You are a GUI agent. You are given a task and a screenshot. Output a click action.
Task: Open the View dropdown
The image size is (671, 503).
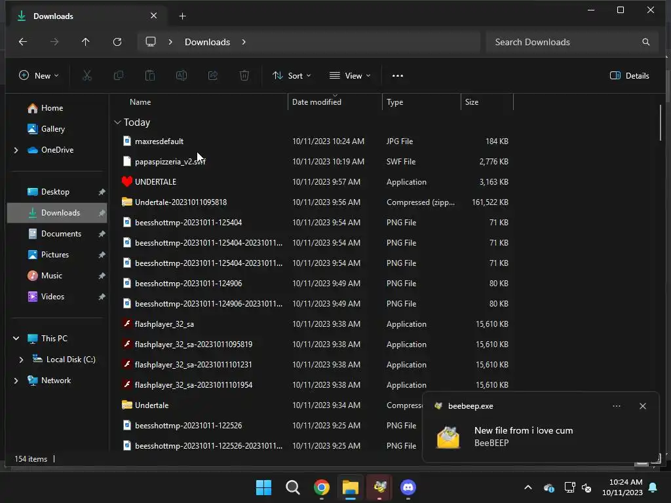(x=350, y=76)
